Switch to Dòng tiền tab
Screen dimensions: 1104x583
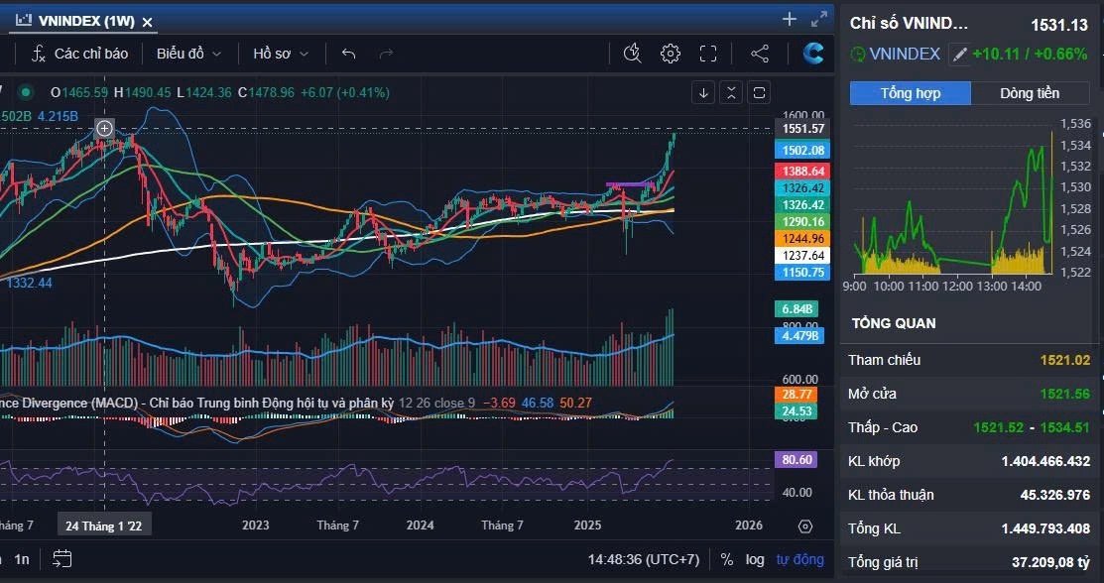coord(1030,93)
